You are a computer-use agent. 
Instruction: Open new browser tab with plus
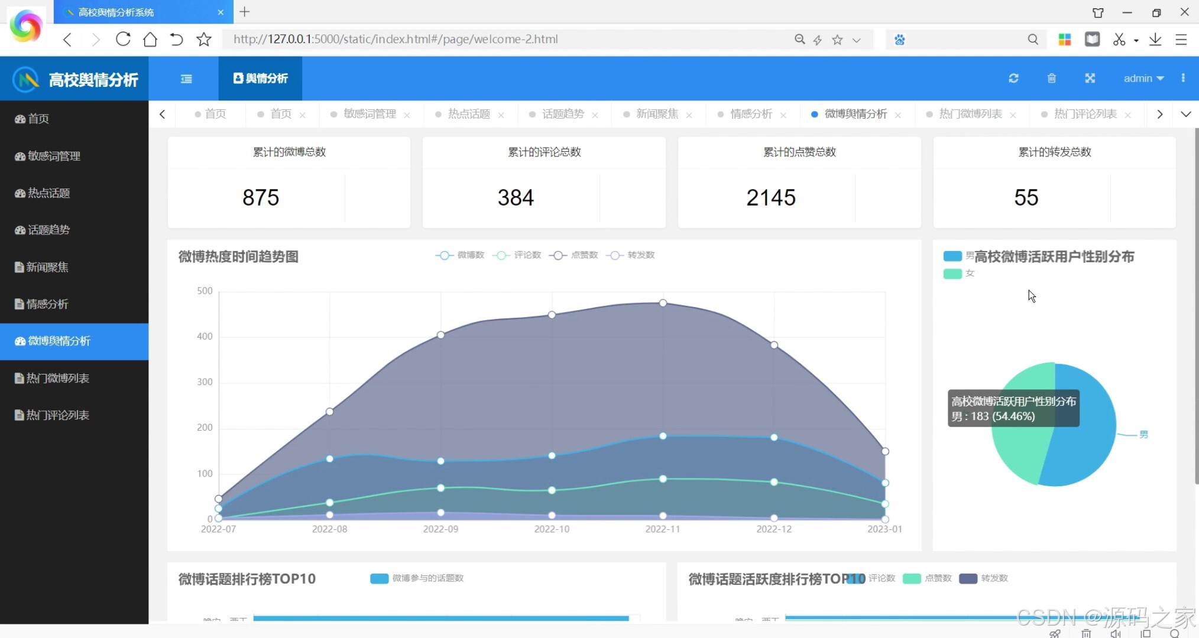[245, 12]
